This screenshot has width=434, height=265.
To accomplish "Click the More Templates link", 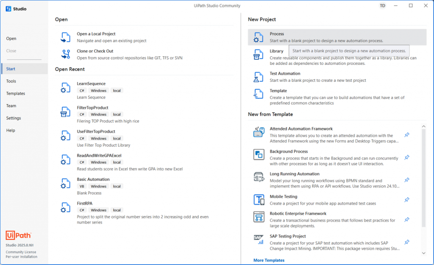I will pyautogui.click(x=269, y=260).
